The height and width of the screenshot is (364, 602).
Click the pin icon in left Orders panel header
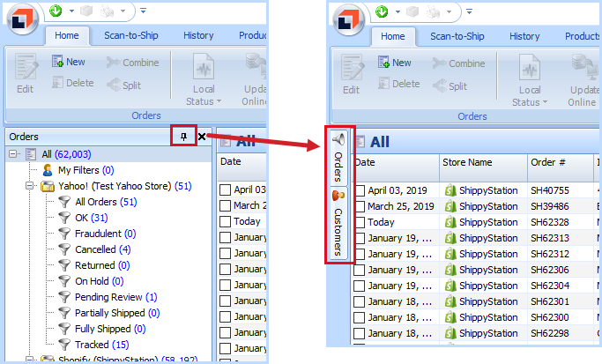tap(184, 137)
